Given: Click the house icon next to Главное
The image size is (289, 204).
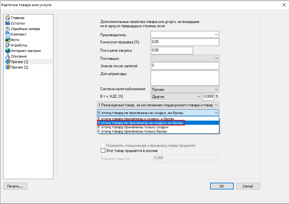Looking at the screenshot, I should click(7, 17).
